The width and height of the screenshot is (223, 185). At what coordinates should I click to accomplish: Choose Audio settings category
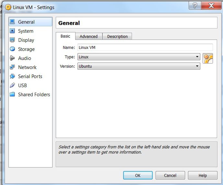30,58
